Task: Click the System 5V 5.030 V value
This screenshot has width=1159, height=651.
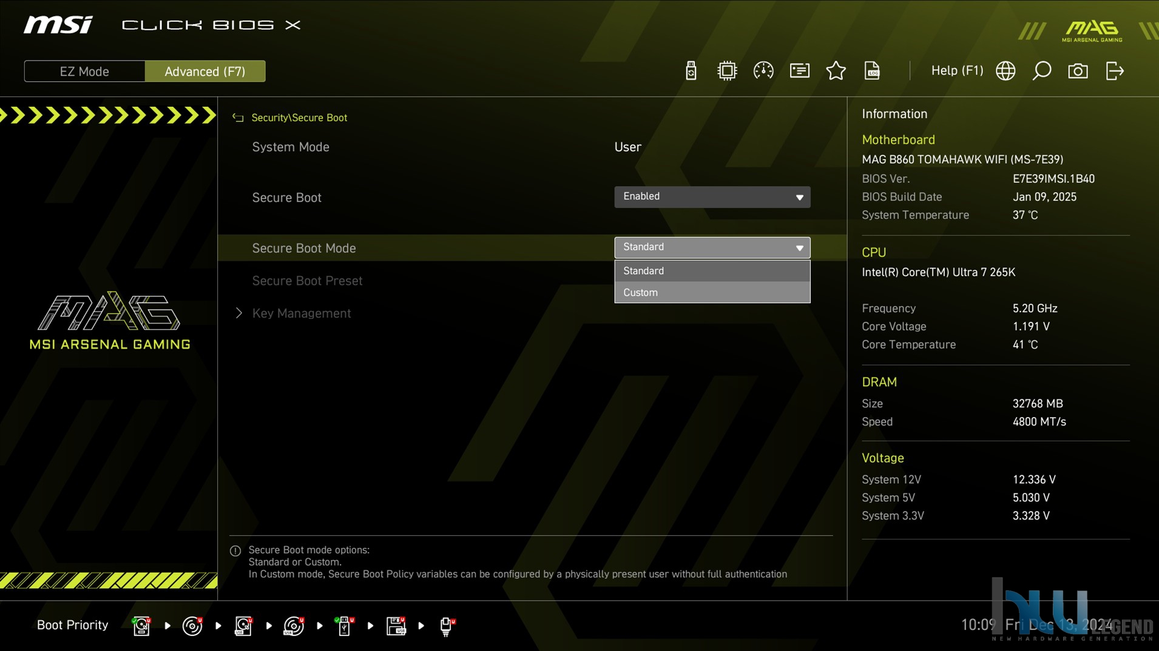Action: (x=1030, y=498)
